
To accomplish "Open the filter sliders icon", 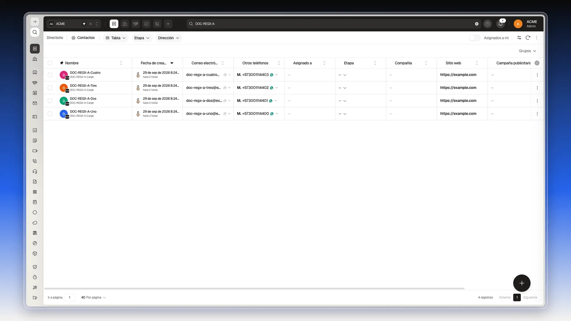I will (519, 38).
